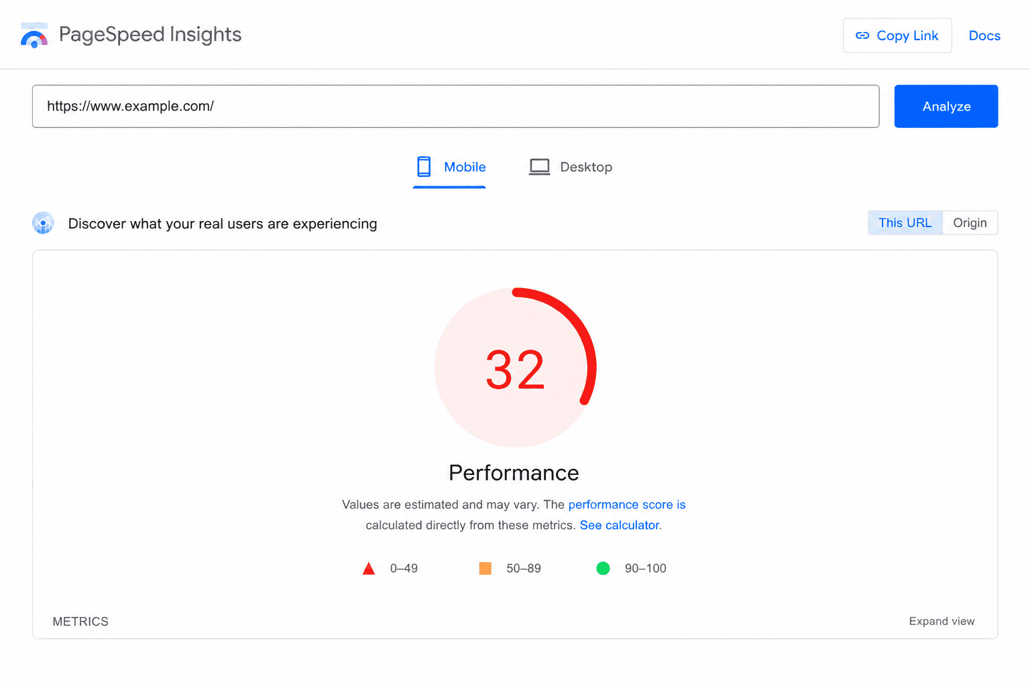Click the 50–89 range label
This screenshot has width=1030, height=686.
(x=524, y=569)
